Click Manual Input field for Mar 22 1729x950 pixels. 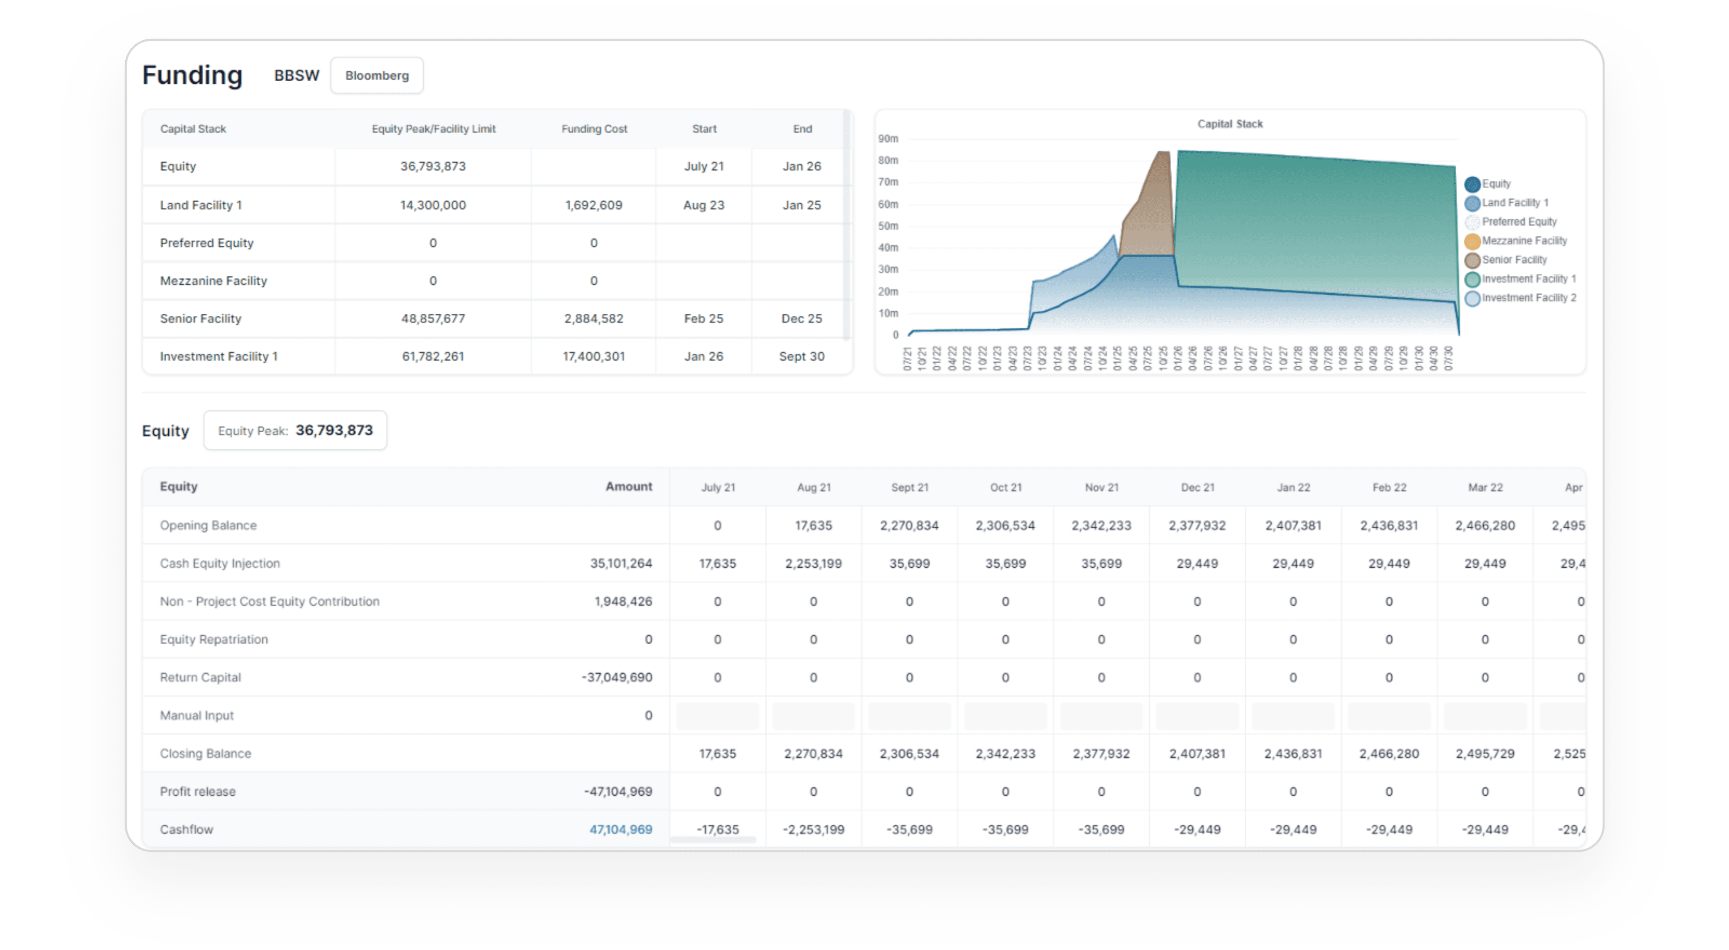1485,715
